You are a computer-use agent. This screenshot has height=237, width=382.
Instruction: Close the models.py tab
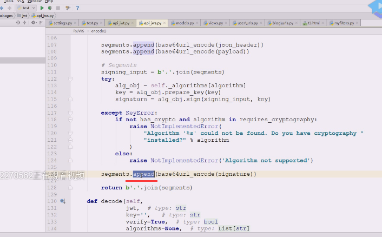pyautogui.click(x=197, y=23)
